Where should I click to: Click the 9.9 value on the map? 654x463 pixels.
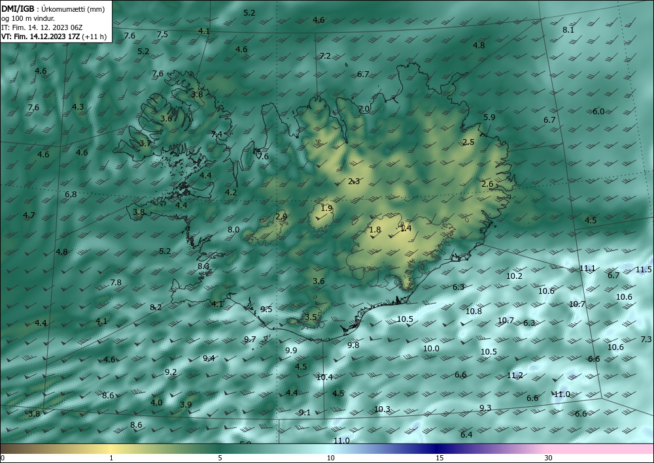[291, 351]
